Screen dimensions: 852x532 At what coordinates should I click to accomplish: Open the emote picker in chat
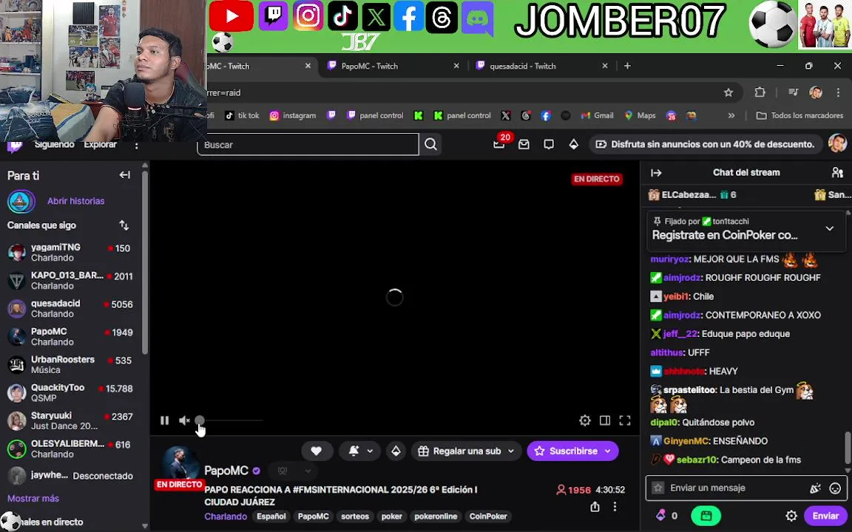[x=835, y=488]
